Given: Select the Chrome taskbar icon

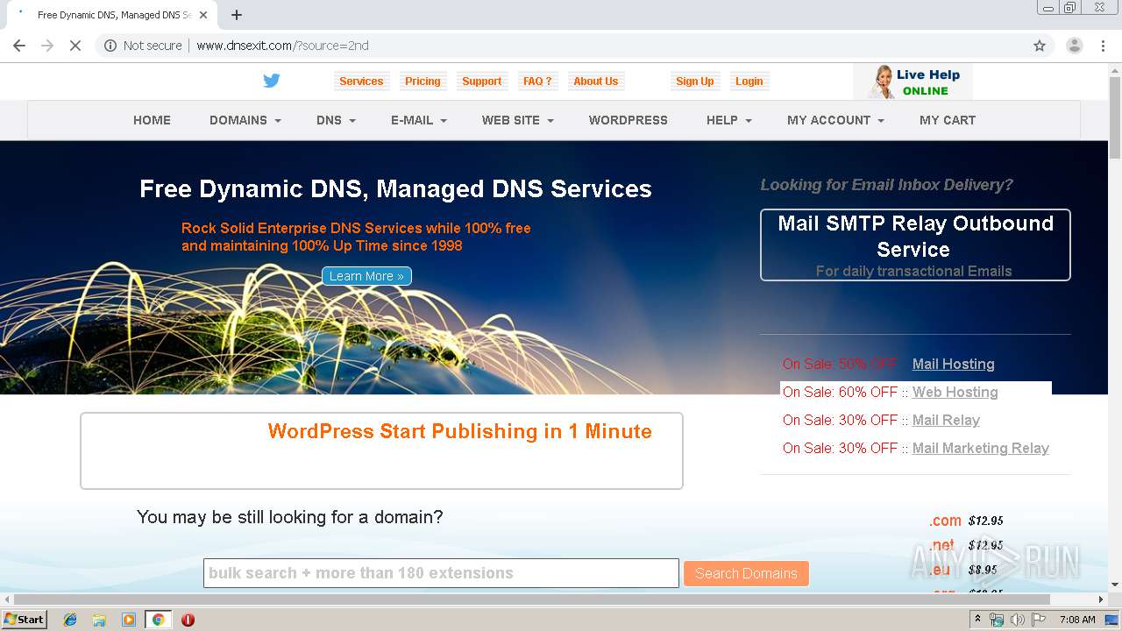Looking at the screenshot, I should click(158, 620).
